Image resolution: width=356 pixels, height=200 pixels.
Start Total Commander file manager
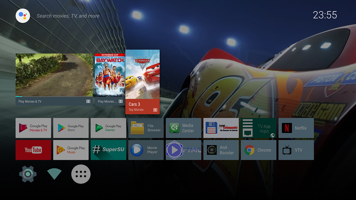pos(221,128)
